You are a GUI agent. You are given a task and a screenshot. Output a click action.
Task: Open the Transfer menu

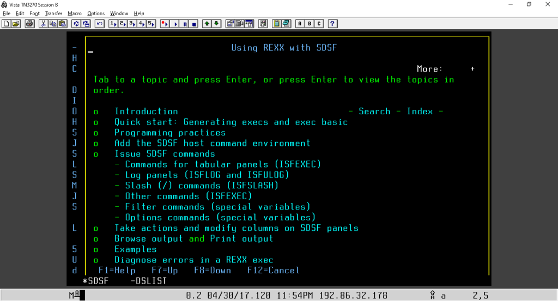53,13
